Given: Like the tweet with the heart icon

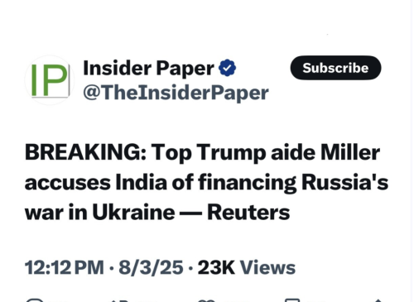Looking at the screenshot, I should (206, 300).
